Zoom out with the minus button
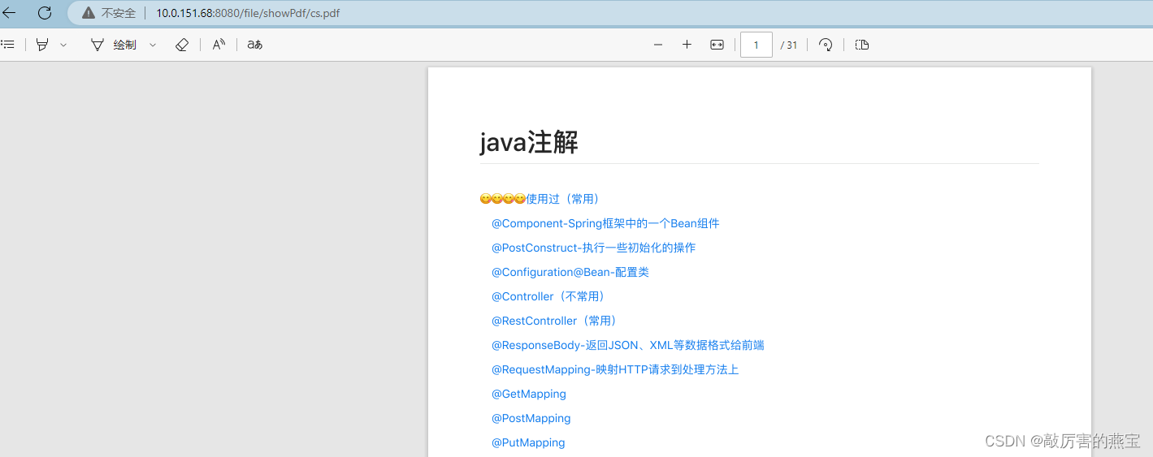The height and width of the screenshot is (457, 1153). (x=658, y=45)
